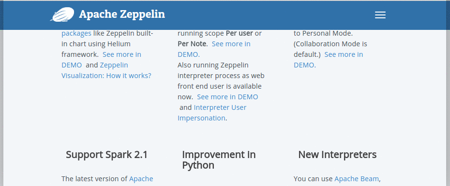Image resolution: width=450 pixels, height=186 pixels.
Task: Visit the Apache Beam link
Action: point(357,179)
